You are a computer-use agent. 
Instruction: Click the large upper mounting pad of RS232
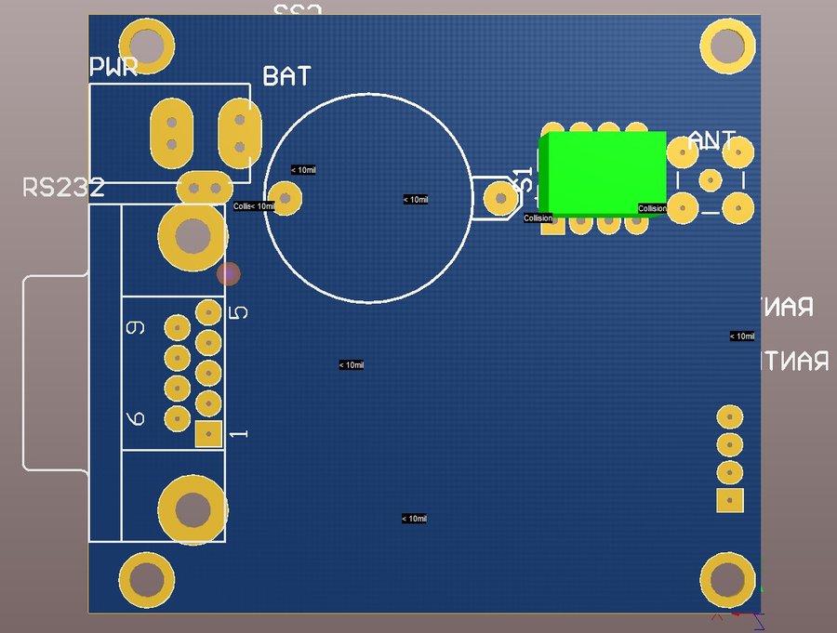point(193,237)
